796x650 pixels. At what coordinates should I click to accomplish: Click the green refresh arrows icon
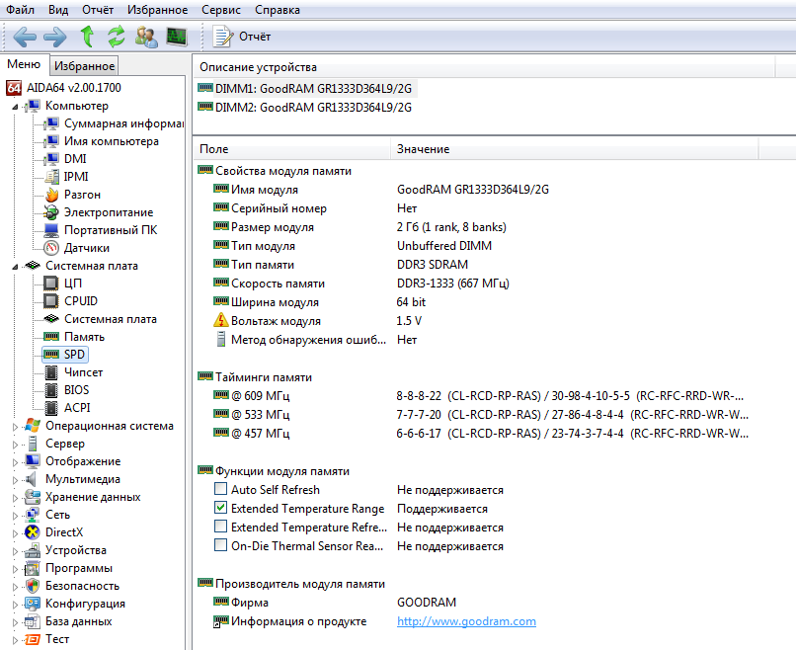[x=117, y=37]
